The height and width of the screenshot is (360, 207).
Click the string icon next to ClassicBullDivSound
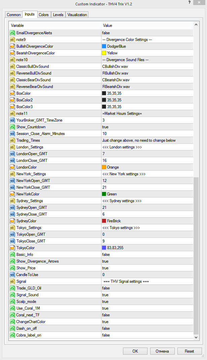tap(12, 66)
